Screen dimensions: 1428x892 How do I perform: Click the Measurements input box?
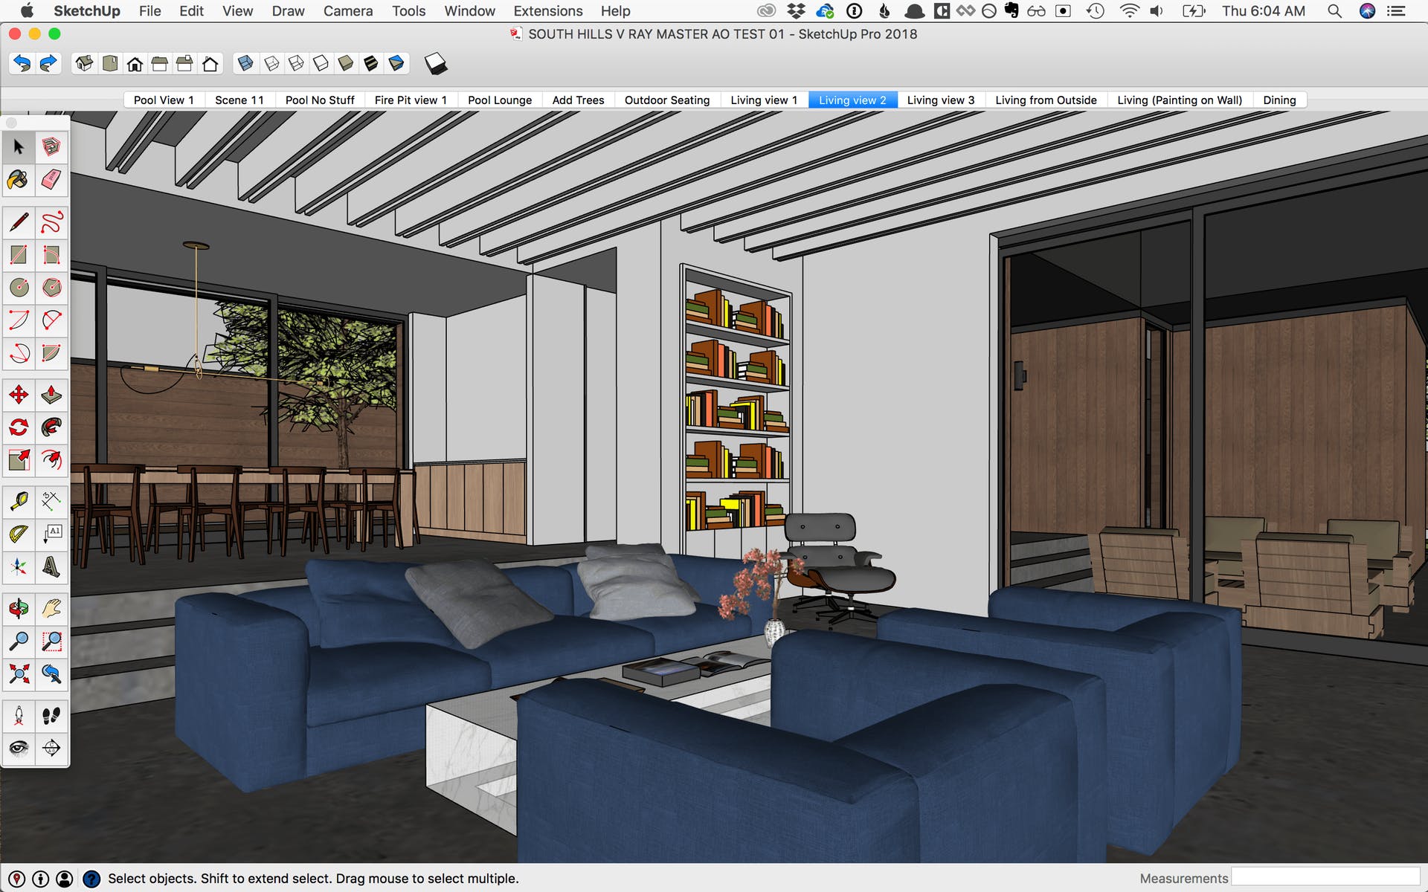1325,877
